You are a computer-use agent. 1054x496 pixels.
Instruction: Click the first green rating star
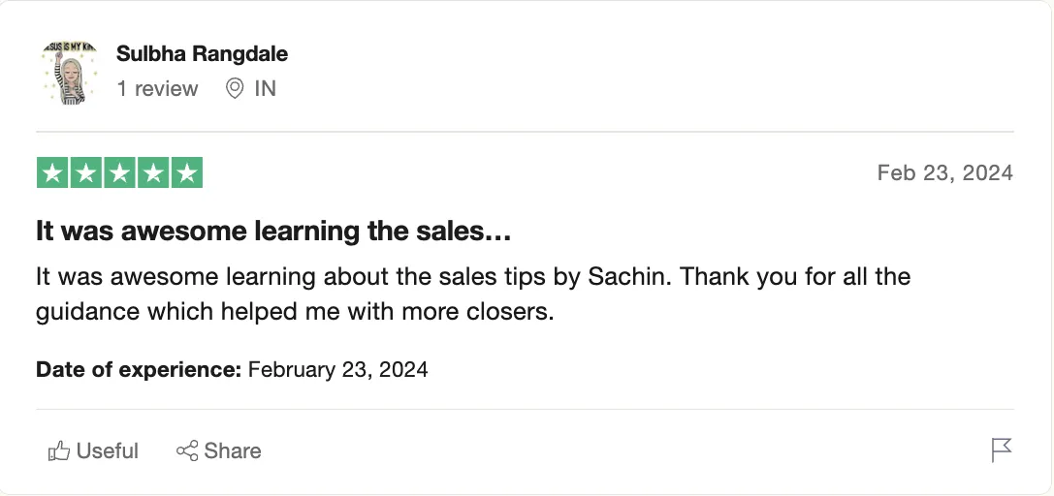tap(52, 172)
